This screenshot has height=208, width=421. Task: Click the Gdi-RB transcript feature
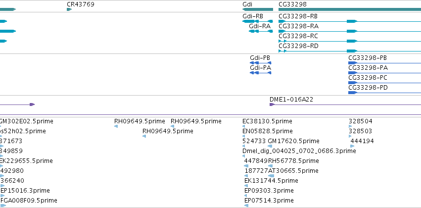(x=258, y=21)
